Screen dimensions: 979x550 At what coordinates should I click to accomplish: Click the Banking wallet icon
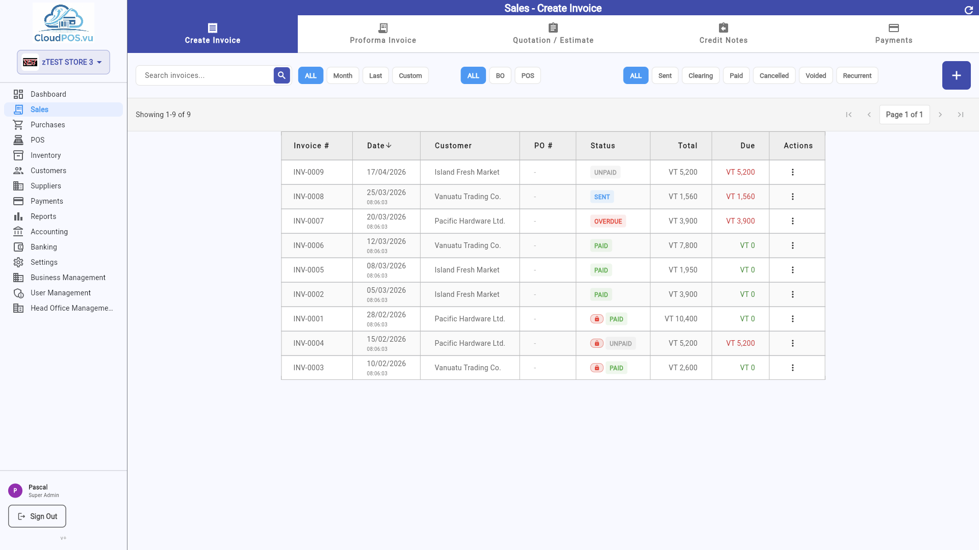coord(18,247)
